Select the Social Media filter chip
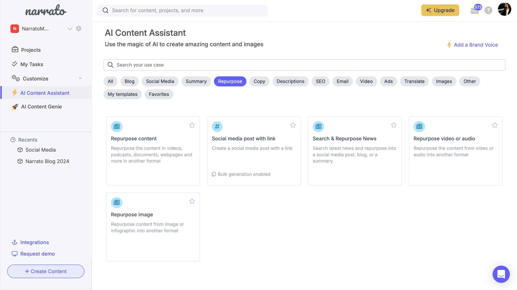The width and height of the screenshot is (517, 290). coord(160,81)
